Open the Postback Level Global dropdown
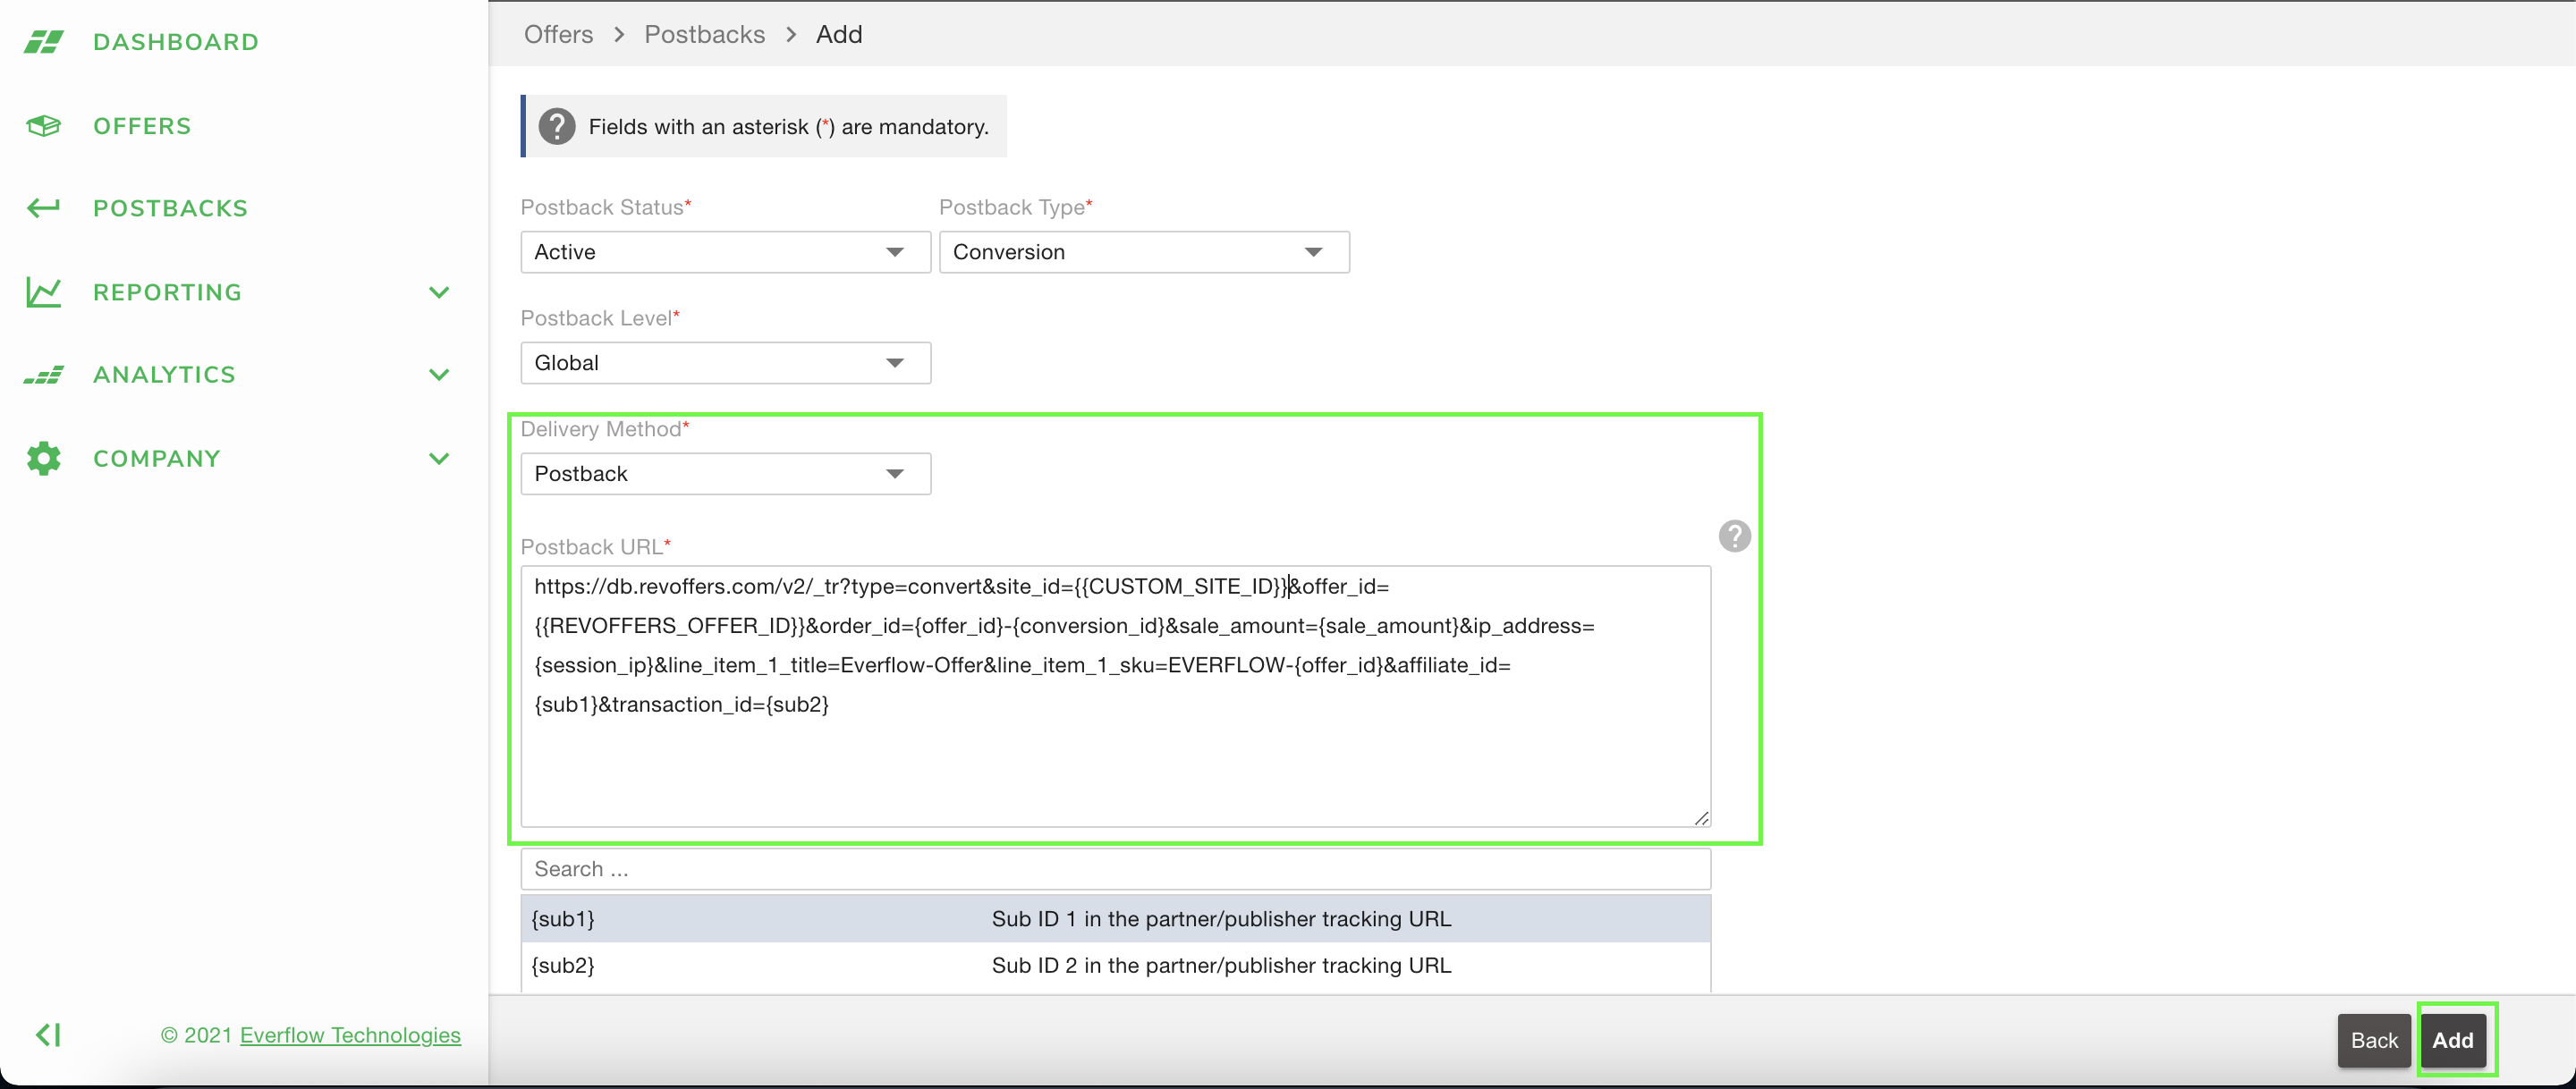The height and width of the screenshot is (1089, 2576). pos(725,363)
